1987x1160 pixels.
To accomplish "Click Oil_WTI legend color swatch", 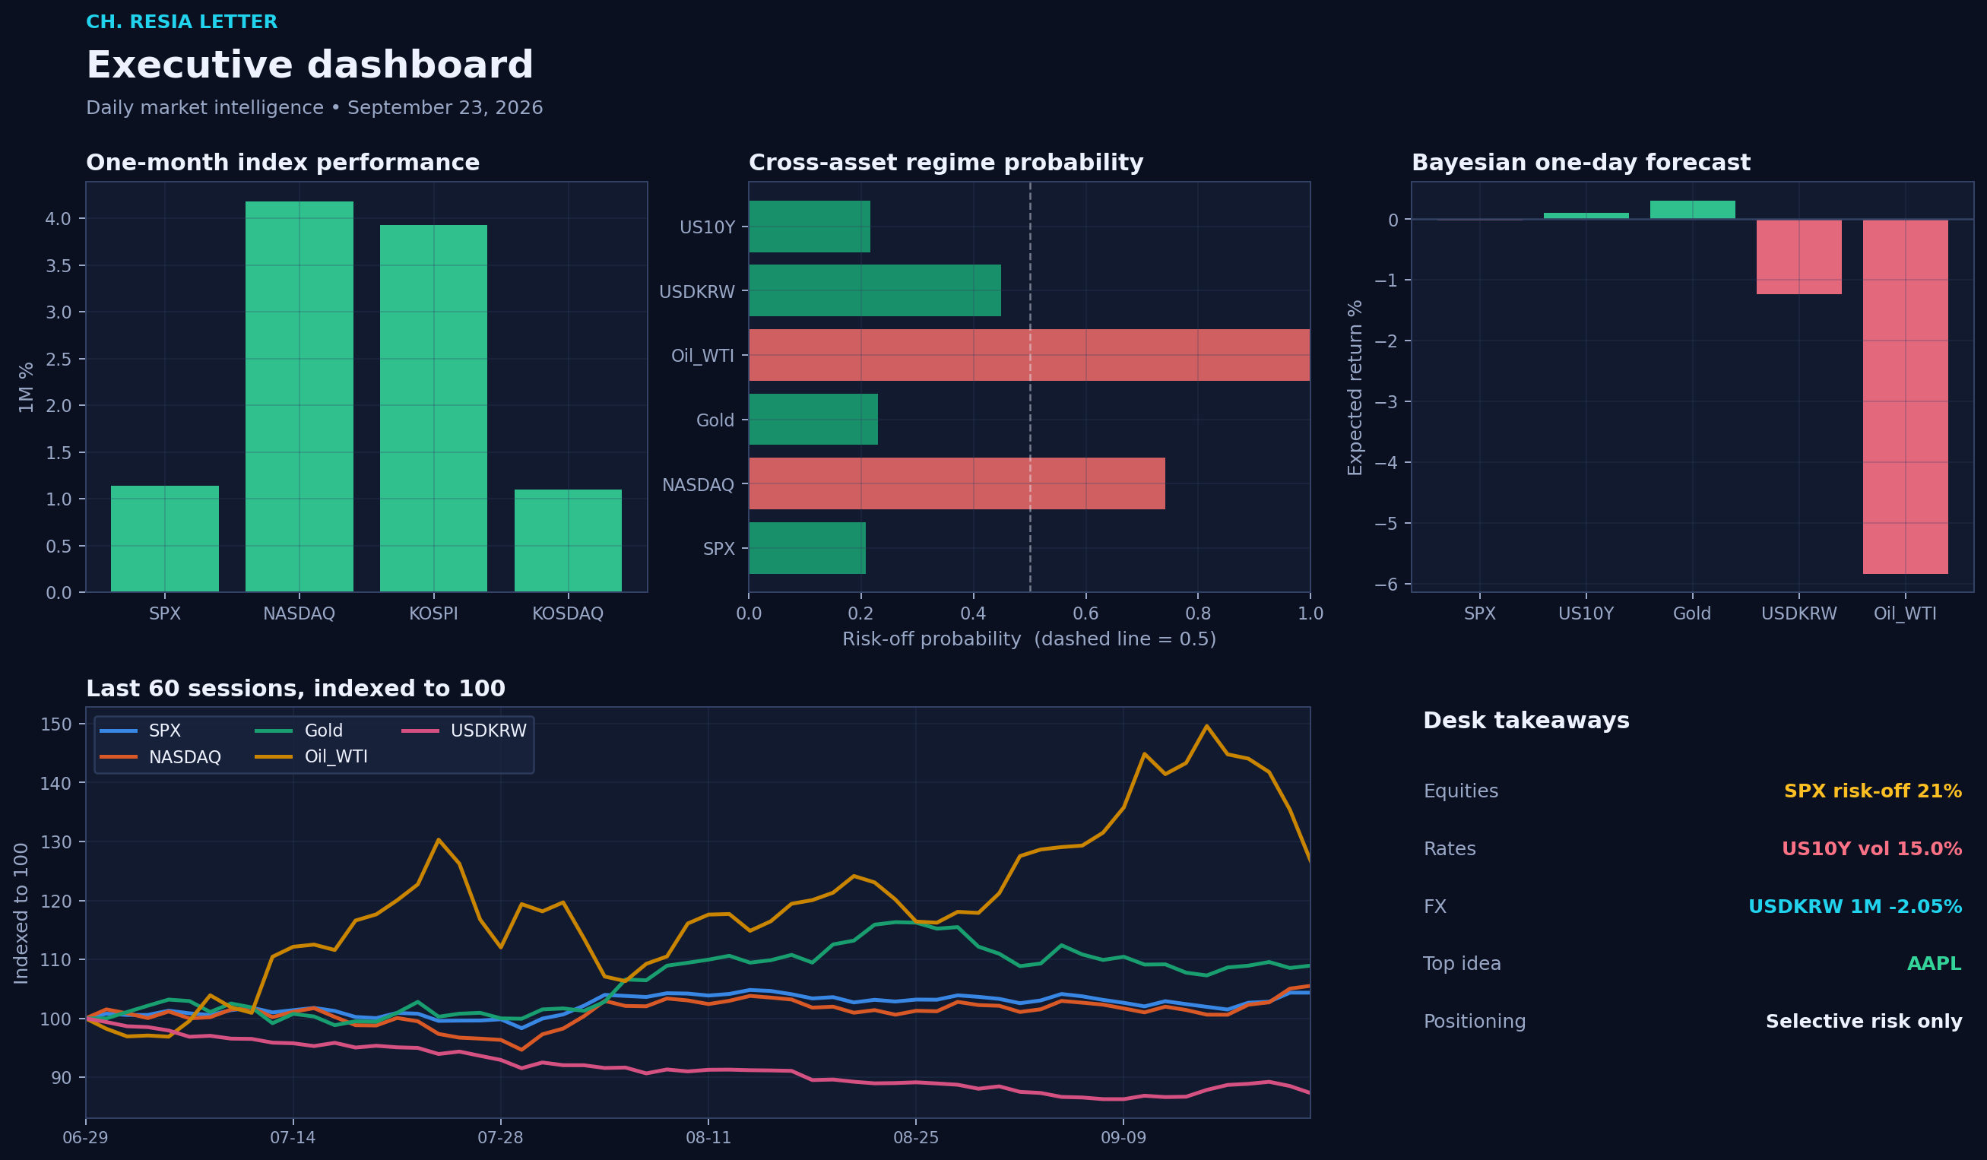I will tap(274, 757).
